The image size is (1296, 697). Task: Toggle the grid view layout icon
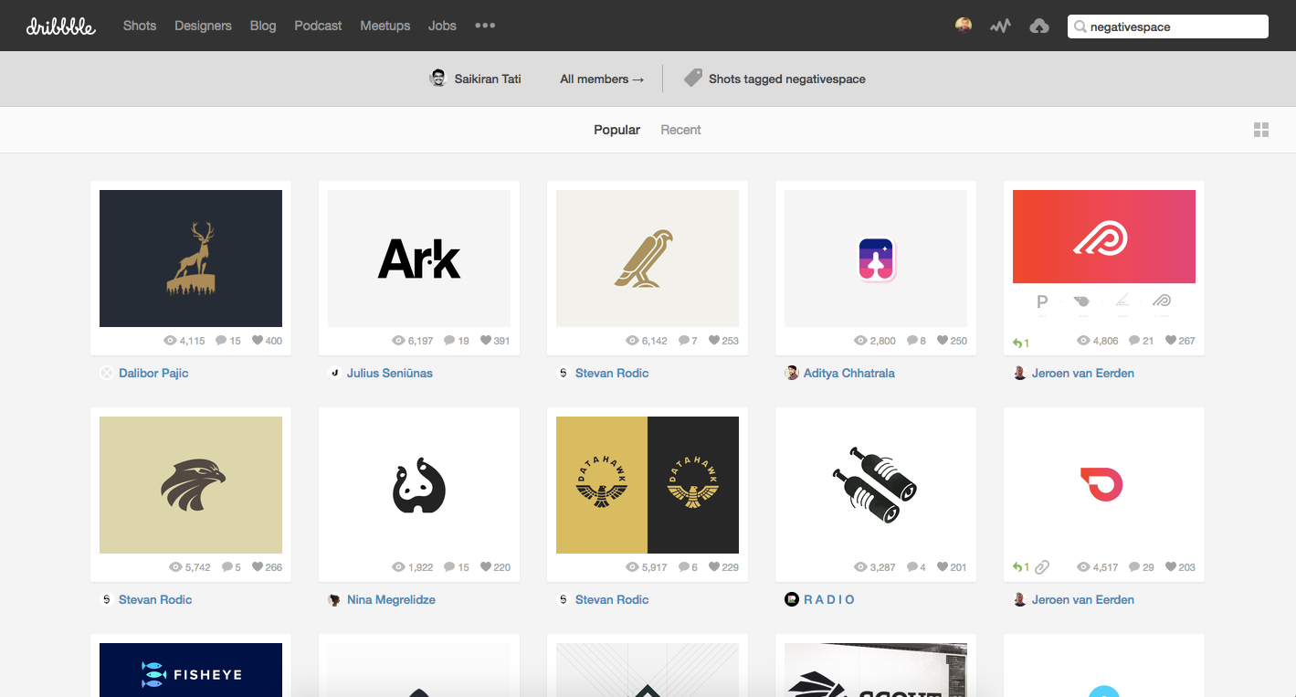point(1261,130)
